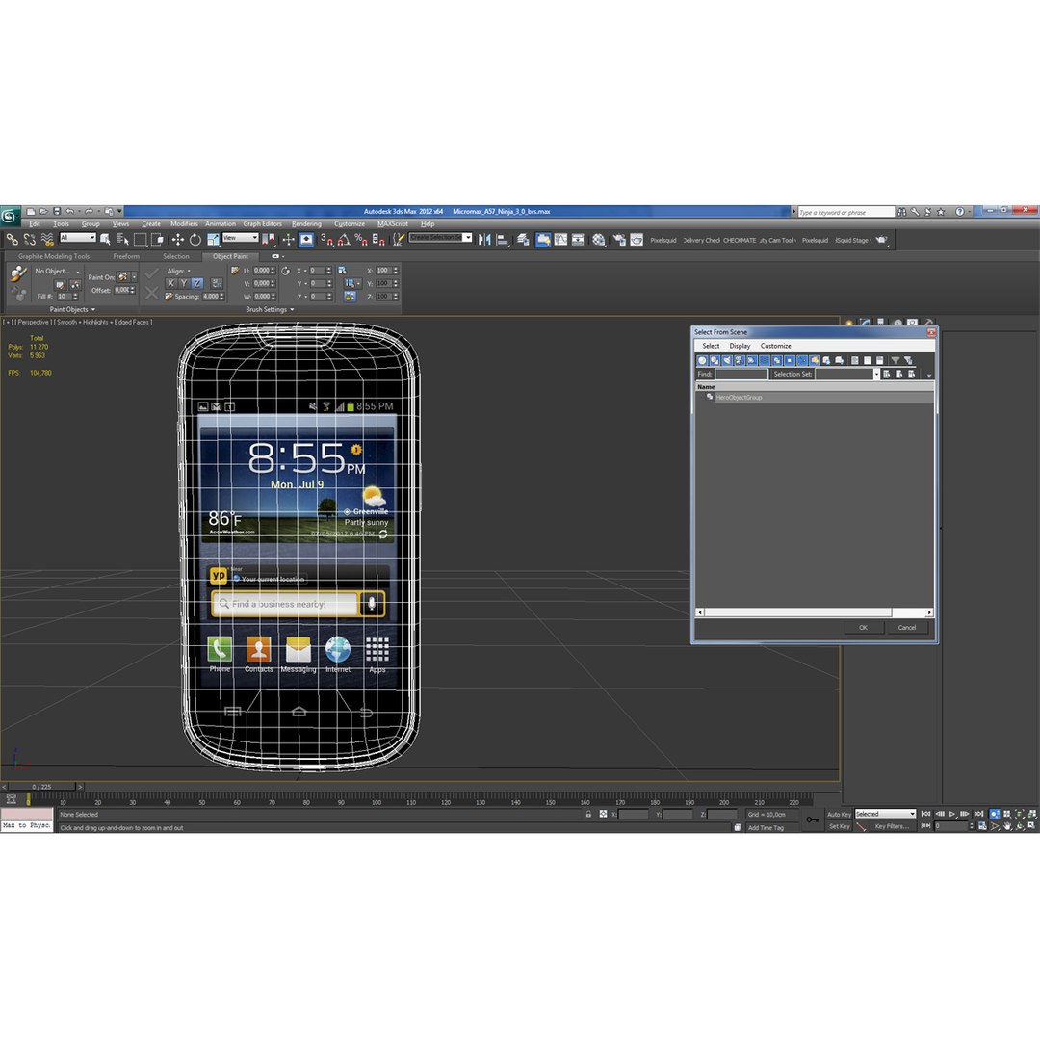Screen dimensions: 1040x1040
Task: Open the Paint On dropdown arrow
Action: [134, 277]
